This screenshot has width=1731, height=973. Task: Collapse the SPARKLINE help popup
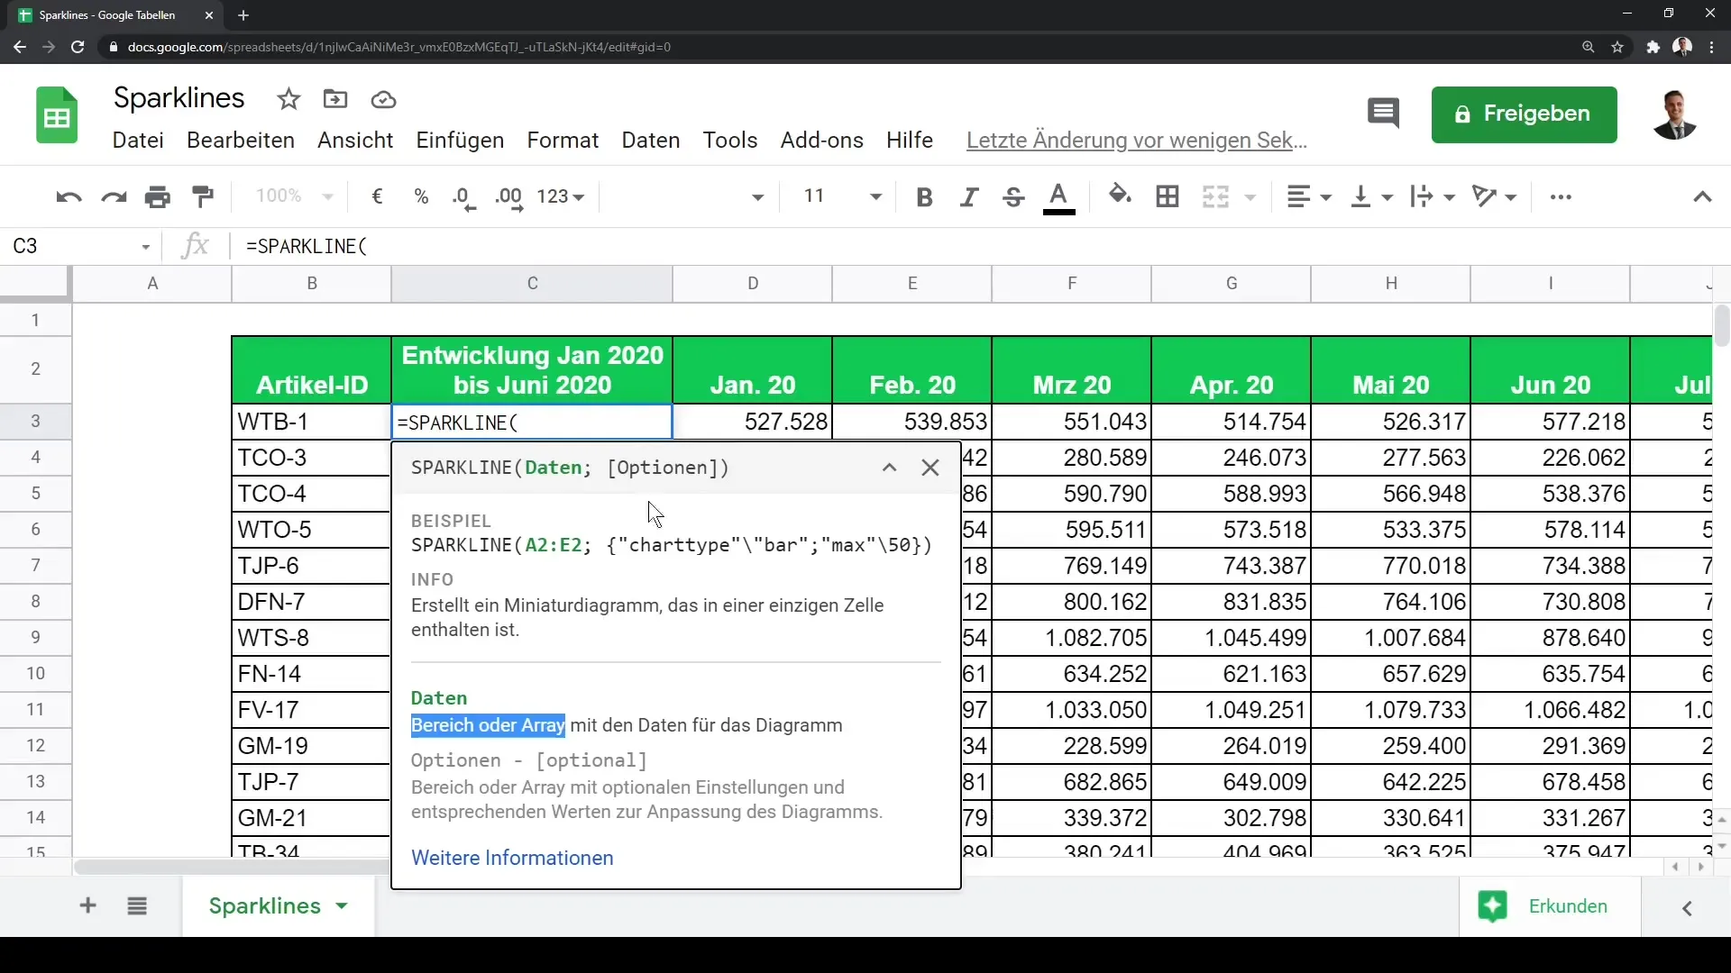[889, 468]
